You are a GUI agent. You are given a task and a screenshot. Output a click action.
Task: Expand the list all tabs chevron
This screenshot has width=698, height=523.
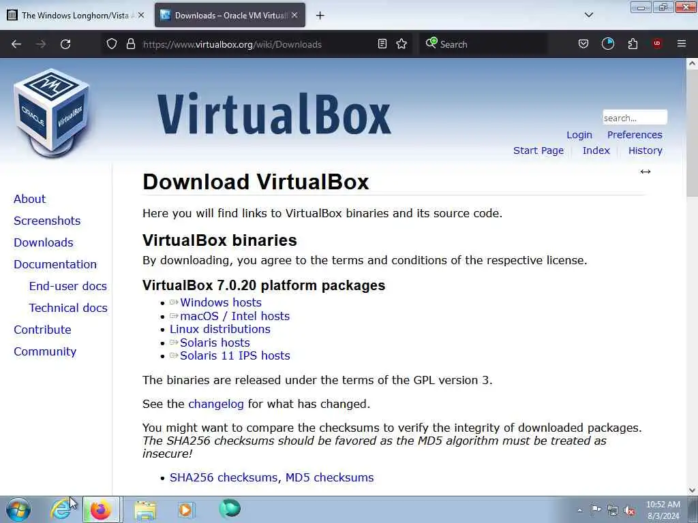tap(588, 15)
